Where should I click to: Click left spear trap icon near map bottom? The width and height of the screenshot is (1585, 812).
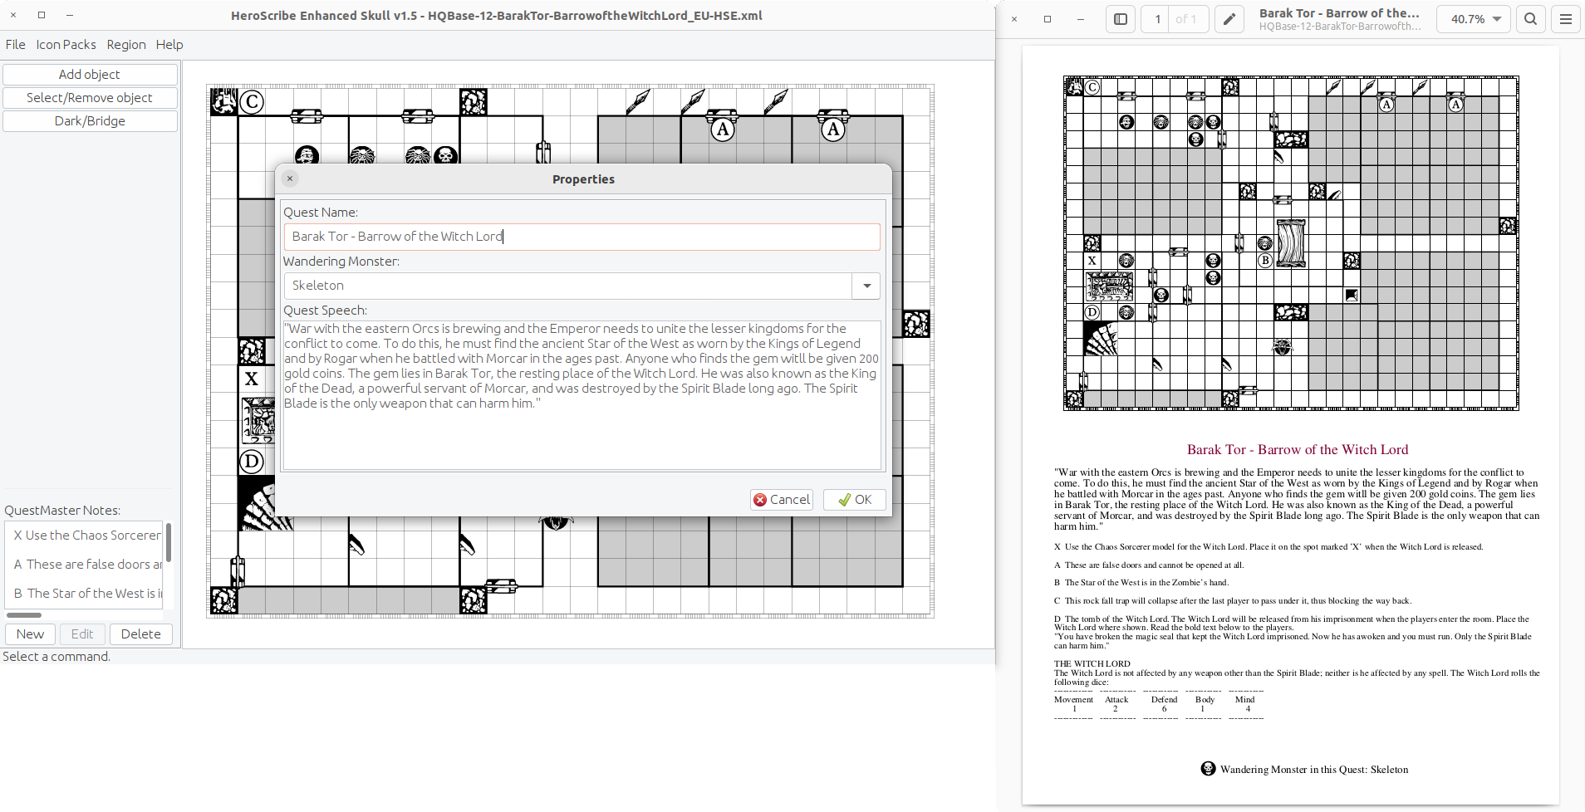click(356, 545)
